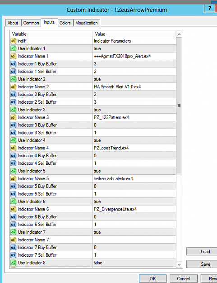Click the boolean icon for Use Indicator 5
Screen dimensions: 217x283
[x=13, y=171]
